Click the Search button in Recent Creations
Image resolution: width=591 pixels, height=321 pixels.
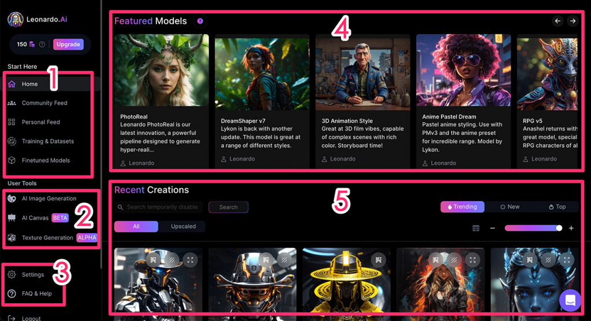click(x=229, y=207)
